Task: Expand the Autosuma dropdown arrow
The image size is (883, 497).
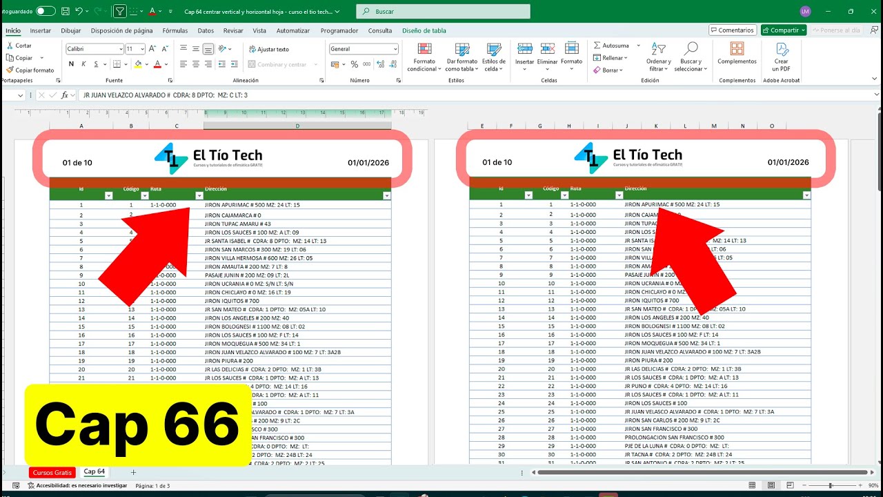Action: [x=638, y=46]
